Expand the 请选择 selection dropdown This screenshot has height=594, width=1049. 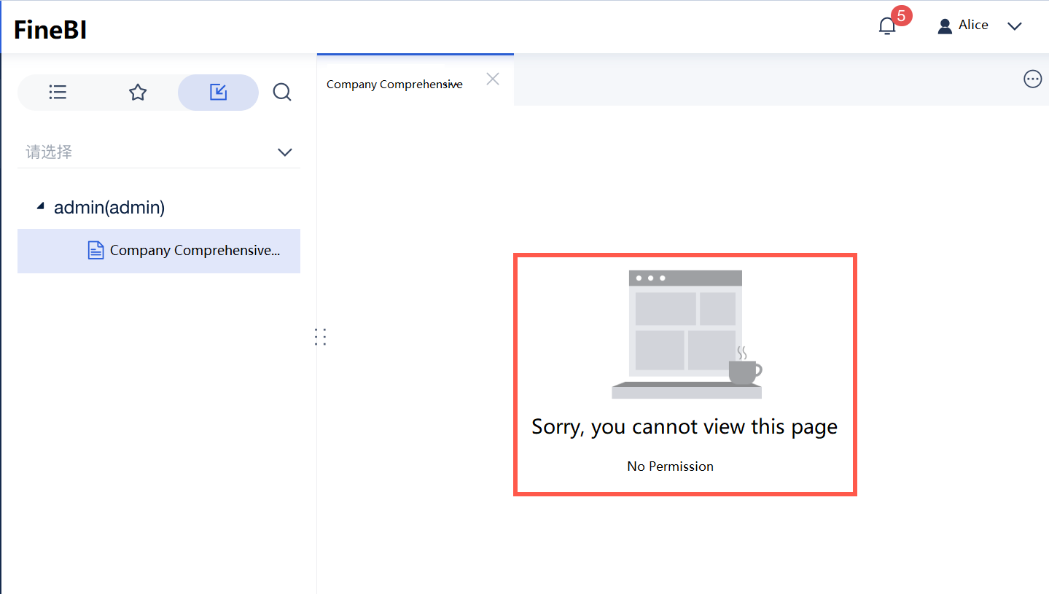[x=285, y=152]
